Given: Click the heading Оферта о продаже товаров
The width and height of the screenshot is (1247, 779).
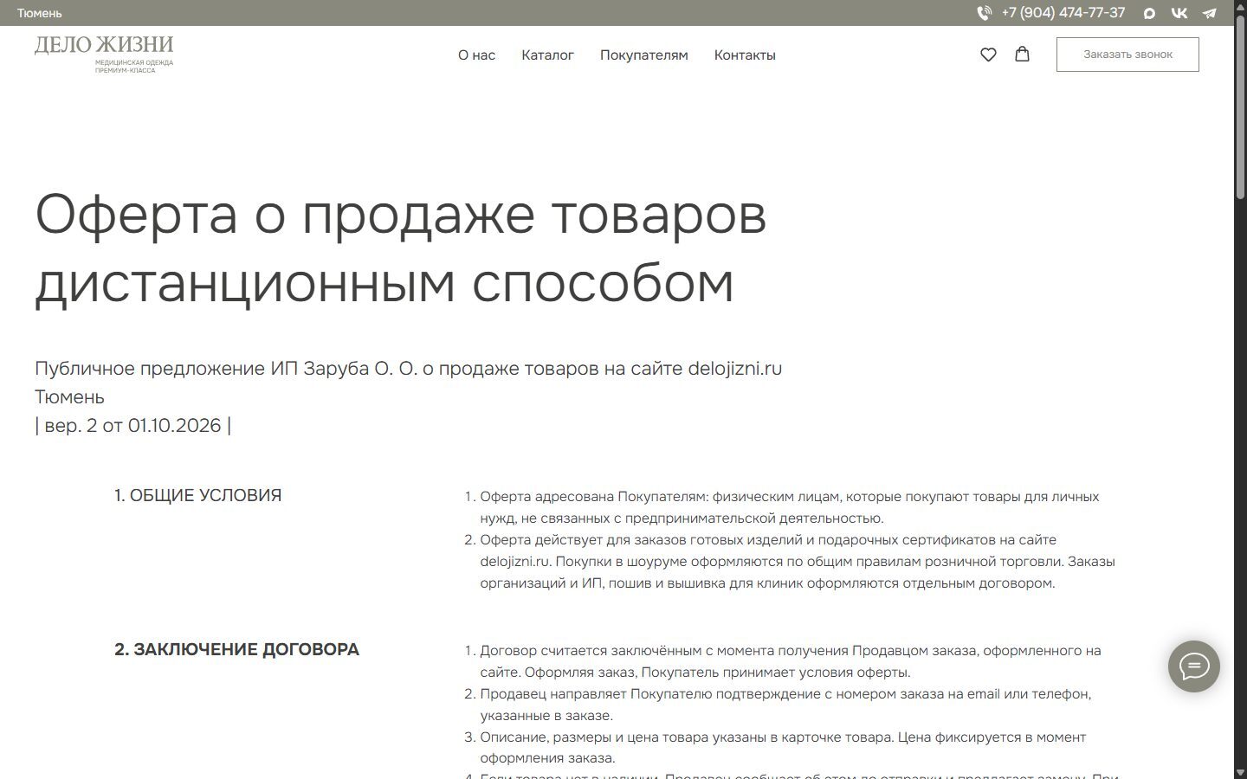Looking at the screenshot, I should click(x=400, y=248).
